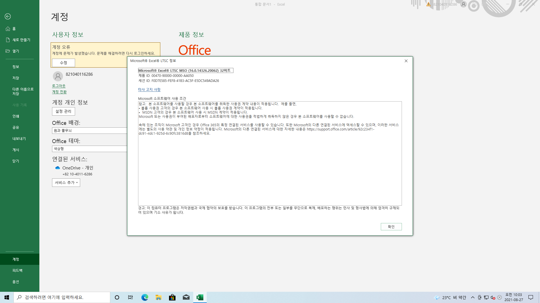The image size is (540, 303).
Task: Select 다른 이름으로 저장 in the sidebar
Action: (x=20, y=91)
